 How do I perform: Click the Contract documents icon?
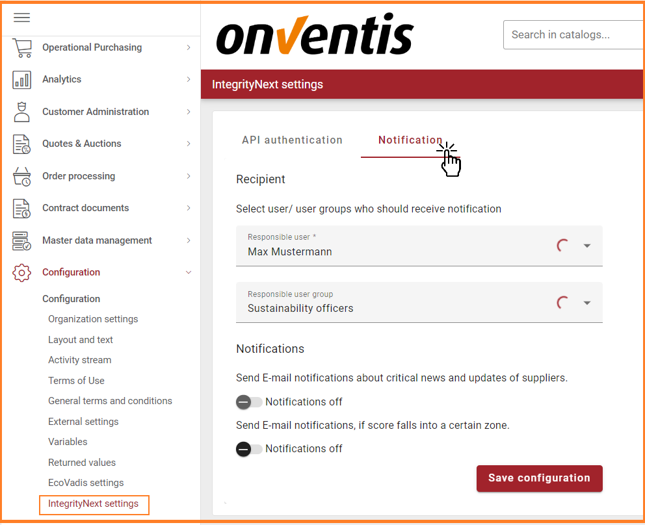pos(22,208)
